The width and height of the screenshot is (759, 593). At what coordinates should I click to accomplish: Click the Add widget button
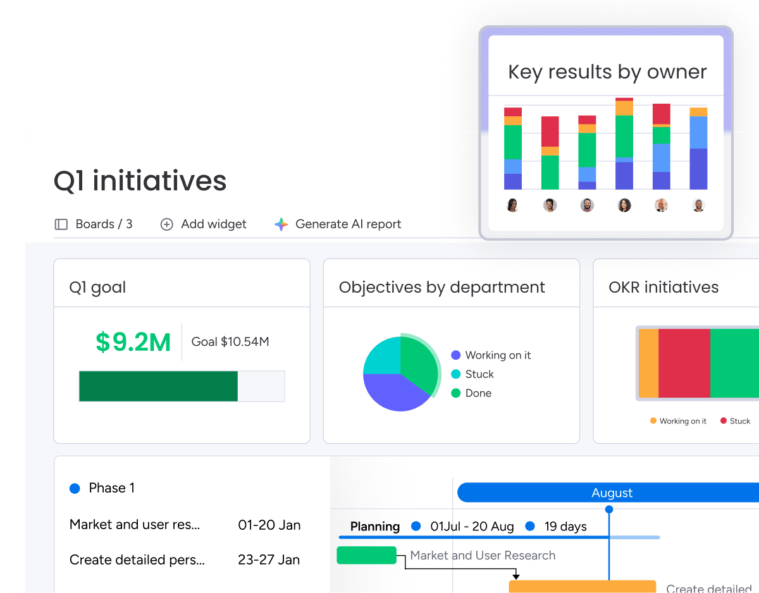[x=213, y=224]
